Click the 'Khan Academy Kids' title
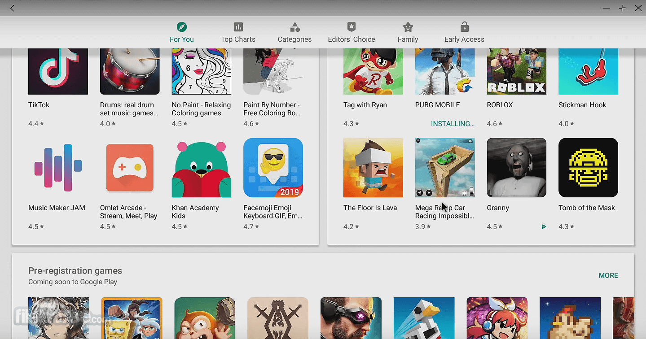Viewport: 646px width, 339px height. [195, 212]
